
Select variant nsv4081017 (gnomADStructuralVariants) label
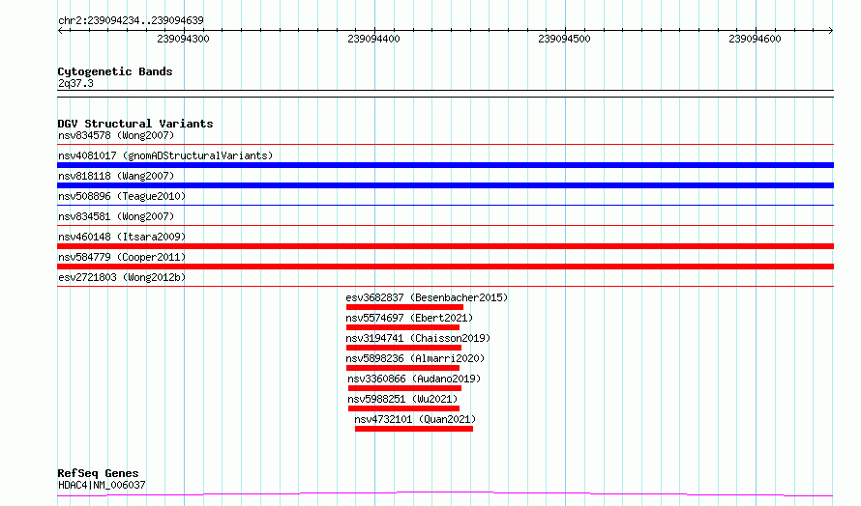point(165,155)
